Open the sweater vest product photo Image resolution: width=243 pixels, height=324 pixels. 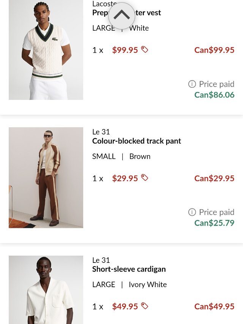point(46,50)
